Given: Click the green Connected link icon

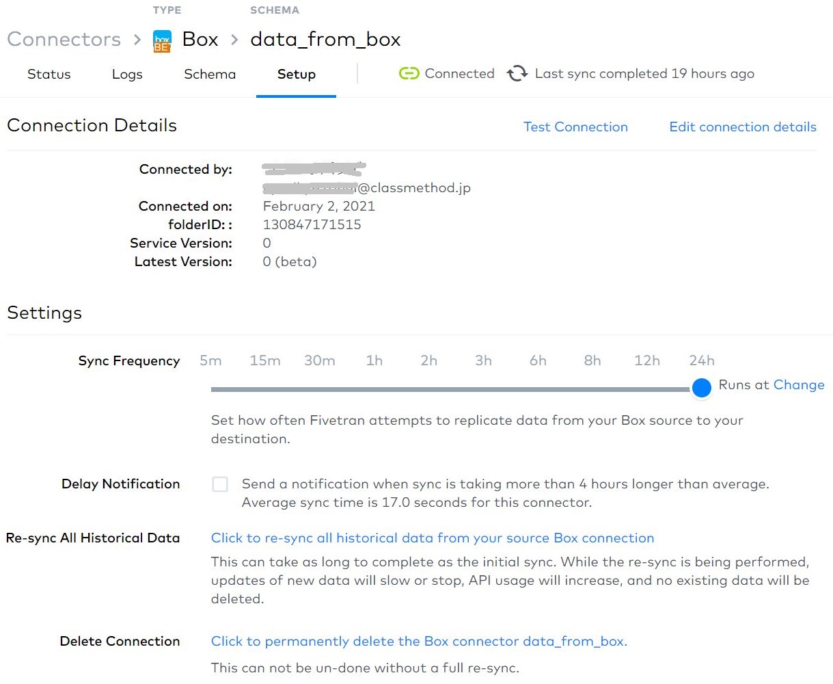Looking at the screenshot, I should [x=409, y=74].
